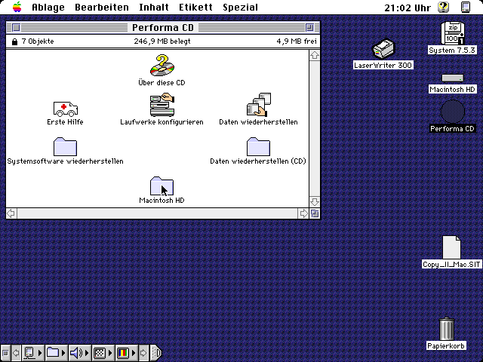
Task: Select the System 7.5.3 zip disk
Action: (452, 33)
